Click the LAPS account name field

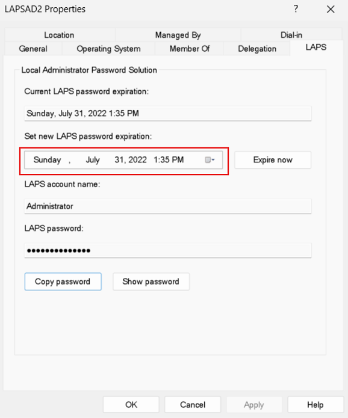coord(168,206)
